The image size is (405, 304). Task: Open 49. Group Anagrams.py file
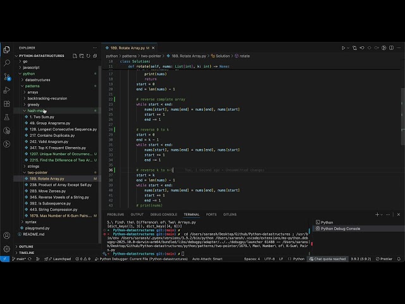point(58,123)
